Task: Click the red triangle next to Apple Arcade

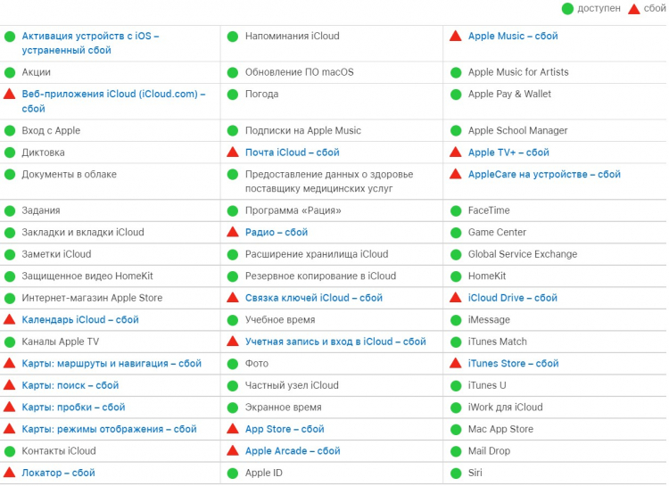Action: tap(233, 450)
